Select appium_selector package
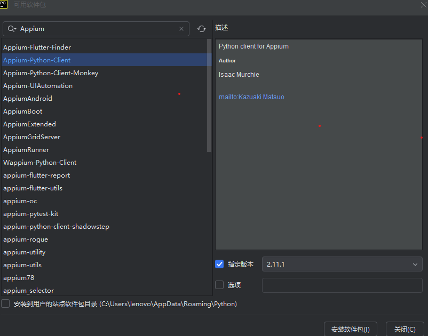Screen dimensions: 428x336 [105, 290]
